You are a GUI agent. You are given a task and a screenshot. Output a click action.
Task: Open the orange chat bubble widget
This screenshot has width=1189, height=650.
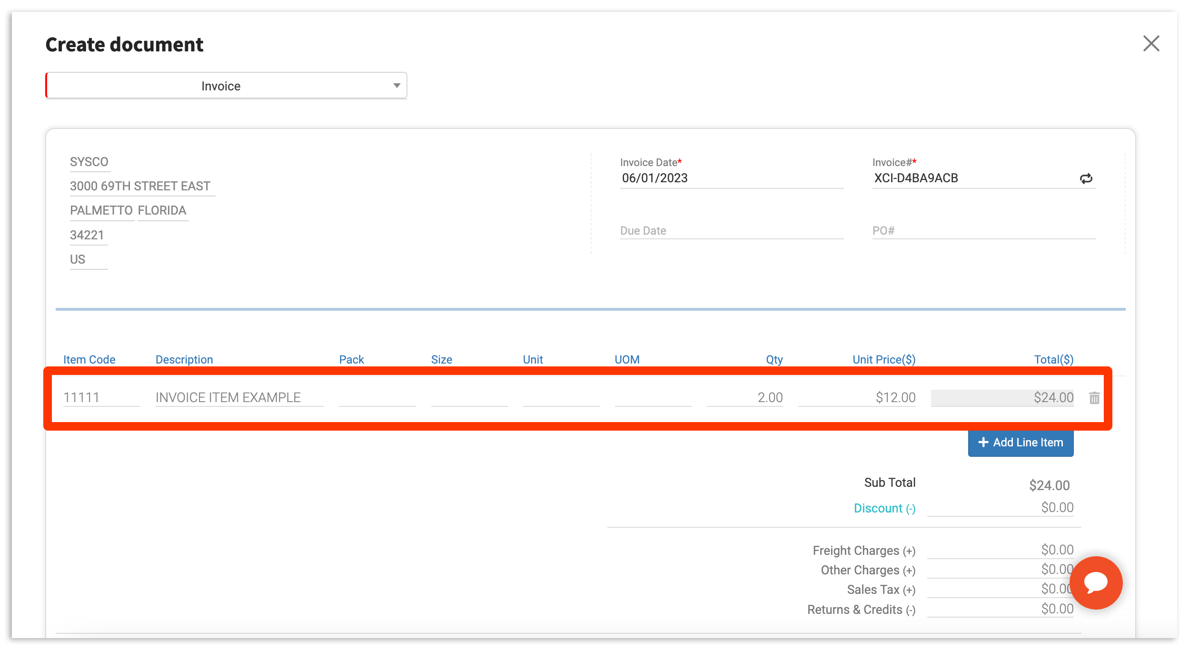pos(1096,582)
